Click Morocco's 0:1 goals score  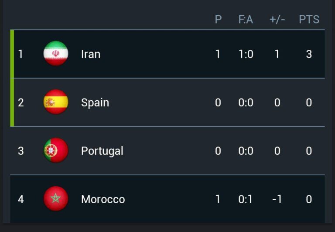coord(246,199)
